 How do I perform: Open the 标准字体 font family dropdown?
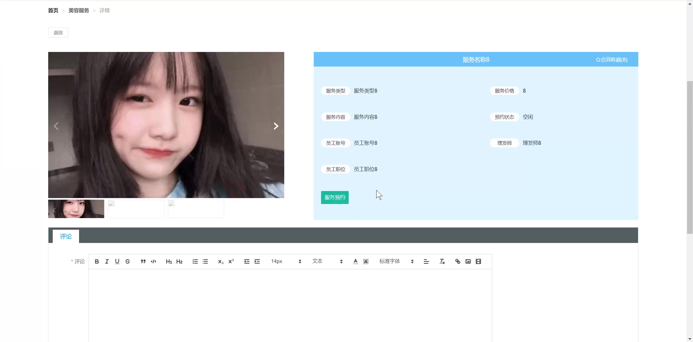397,261
